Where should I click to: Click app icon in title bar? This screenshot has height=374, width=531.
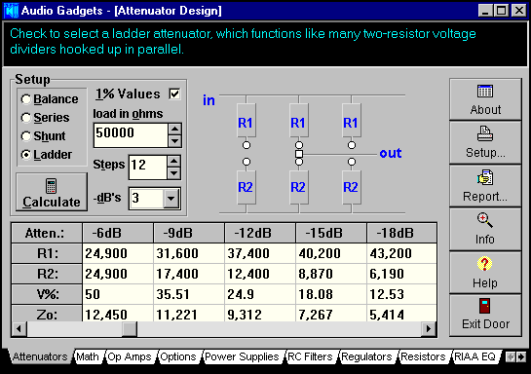coord(11,11)
